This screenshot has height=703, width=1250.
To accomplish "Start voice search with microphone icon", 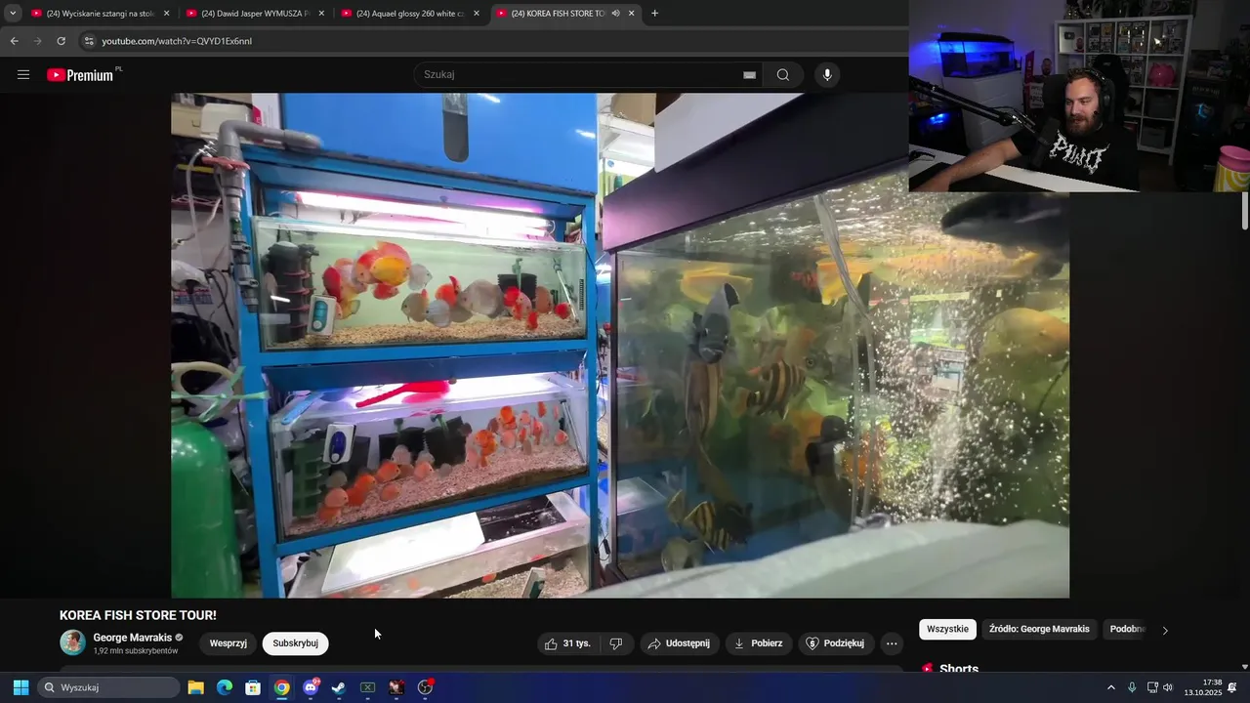I will [x=827, y=75].
